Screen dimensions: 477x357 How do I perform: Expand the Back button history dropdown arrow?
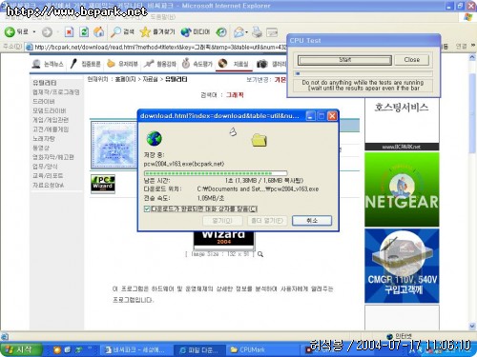(34, 32)
